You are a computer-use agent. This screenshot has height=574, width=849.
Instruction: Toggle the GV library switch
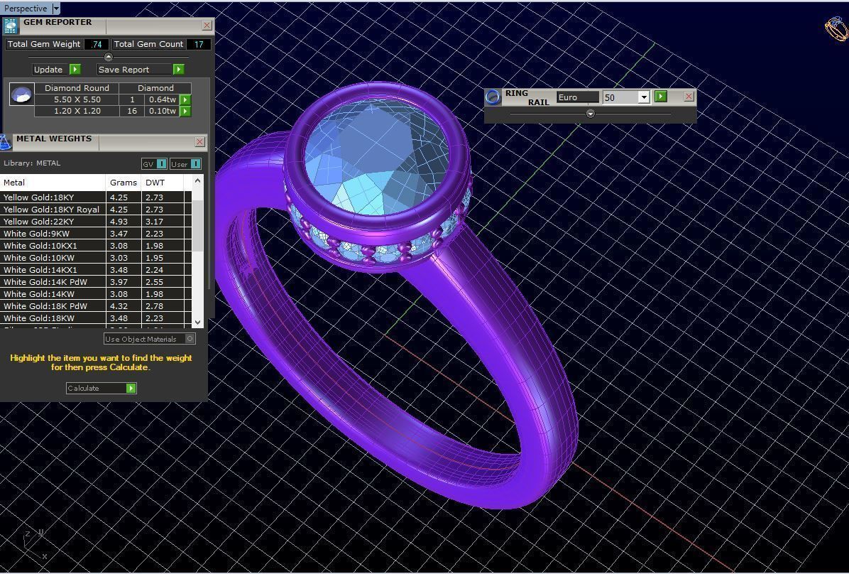(x=154, y=164)
